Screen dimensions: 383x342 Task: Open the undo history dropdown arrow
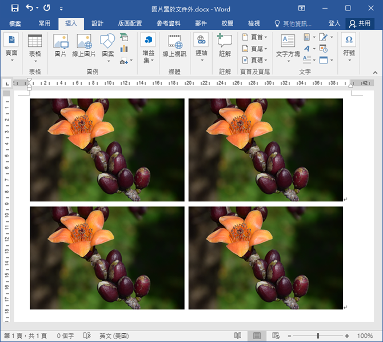[37, 8]
